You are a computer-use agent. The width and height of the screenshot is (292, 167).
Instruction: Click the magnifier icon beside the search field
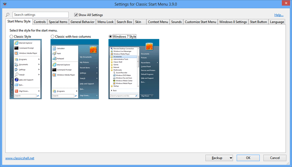point(8,15)
